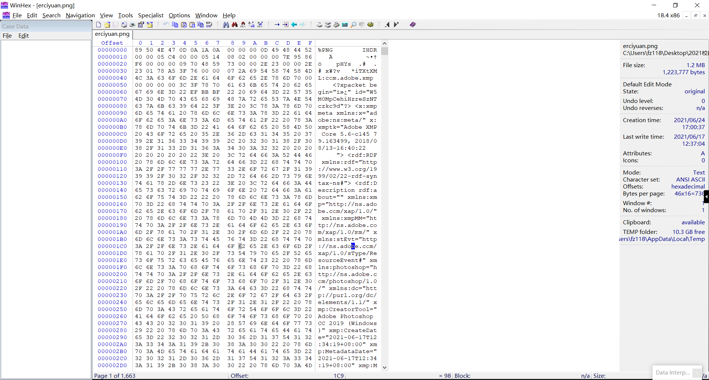The image size is (709, 380).
Task: Click 'Page 1 of 1,663' in status bar
Action: pyautogui.click(x=115, y=376)
